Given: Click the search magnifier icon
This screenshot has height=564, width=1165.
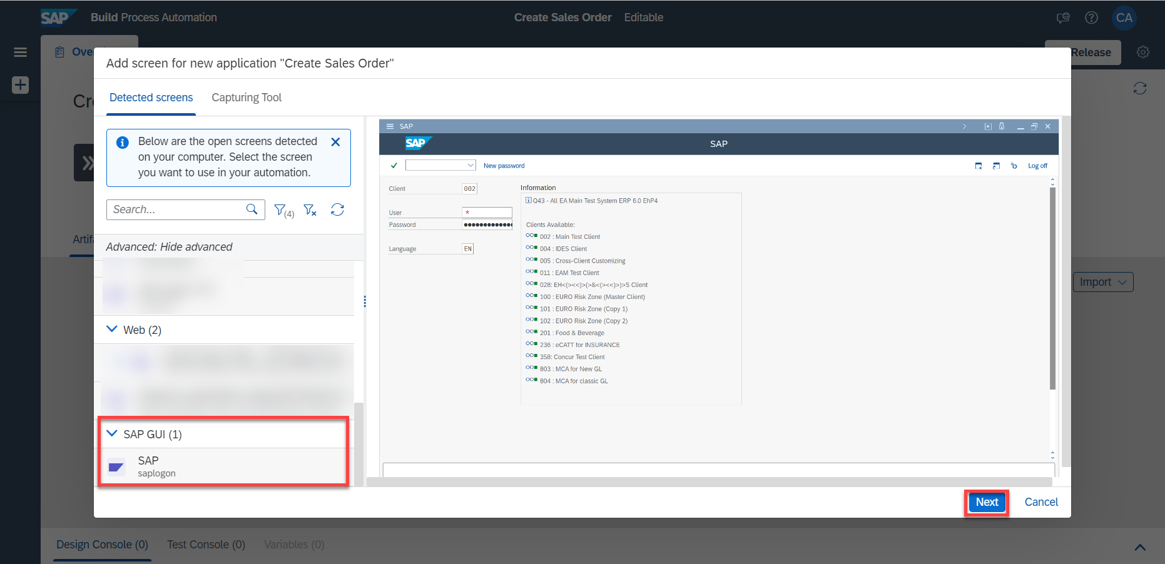Looking at the screenshot, I should (252, 209).
